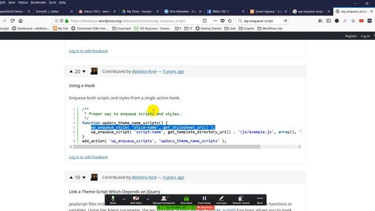Upvote the 10-vote jQuery note
Viewport: 375px width, 211px height.
pyautogui.click(x=71, y=178)
